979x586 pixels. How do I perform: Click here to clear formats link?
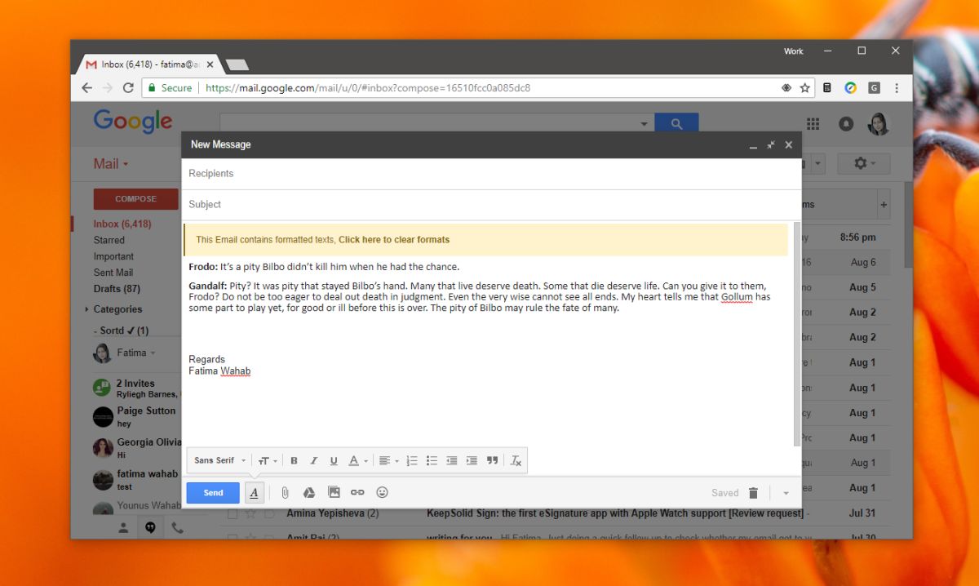394,240
